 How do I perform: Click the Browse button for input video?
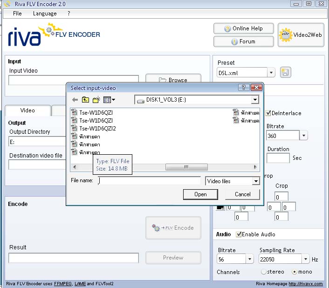tap(173, 79)
